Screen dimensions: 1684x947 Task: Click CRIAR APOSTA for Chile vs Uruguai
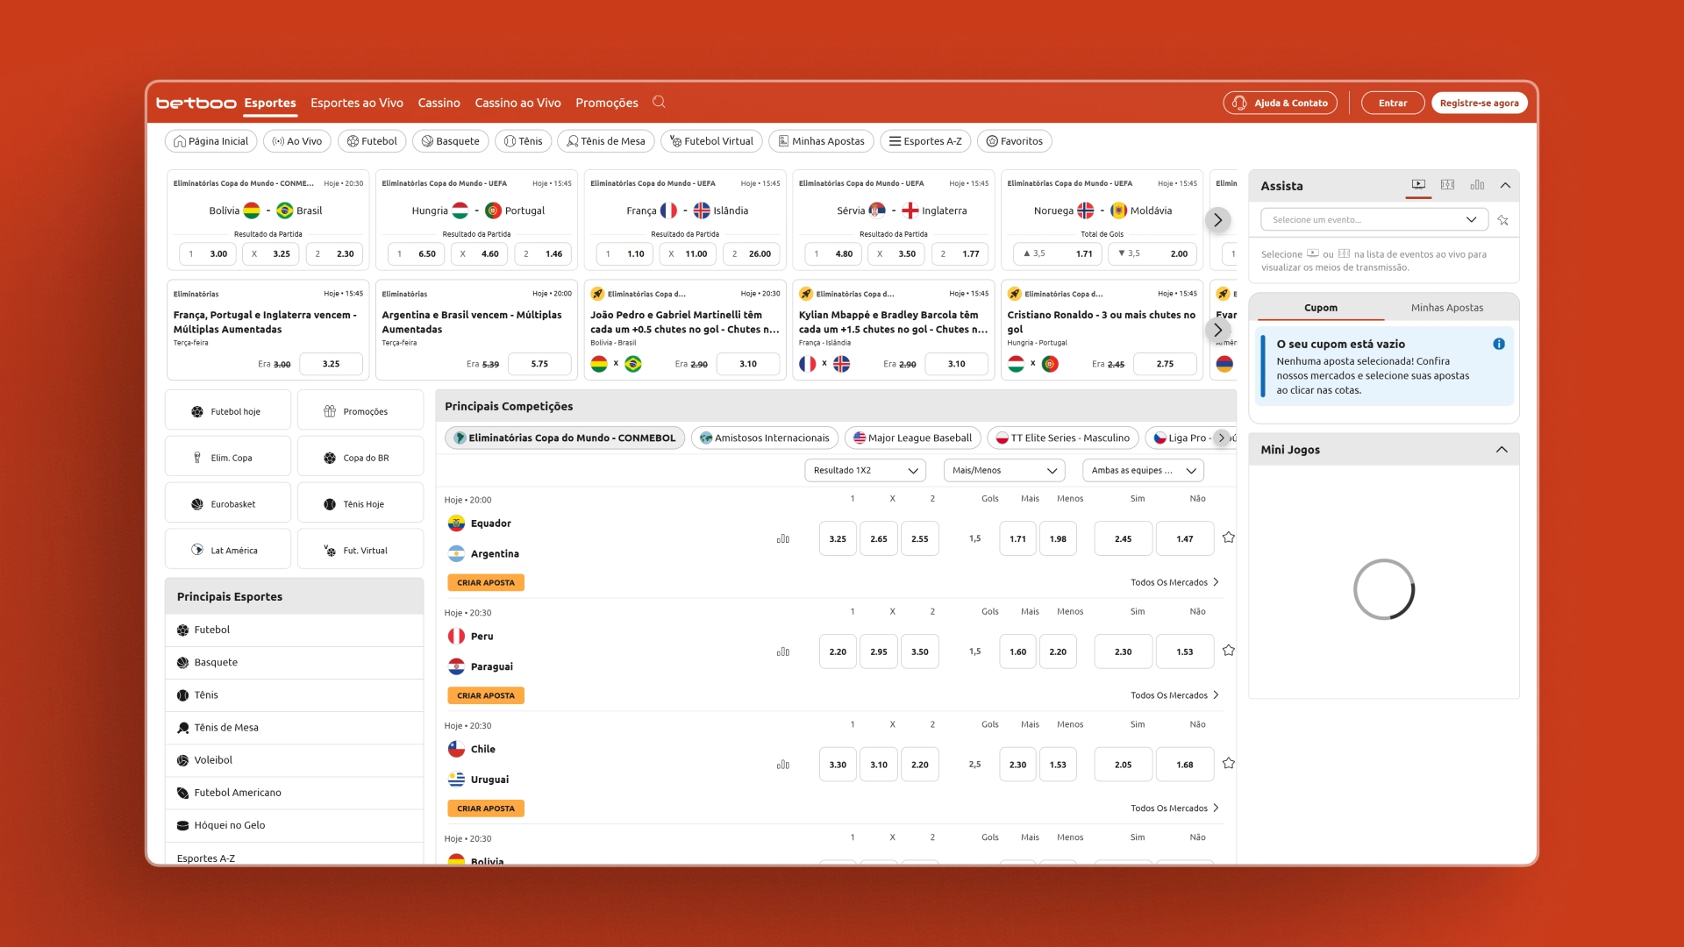[485, 808]
